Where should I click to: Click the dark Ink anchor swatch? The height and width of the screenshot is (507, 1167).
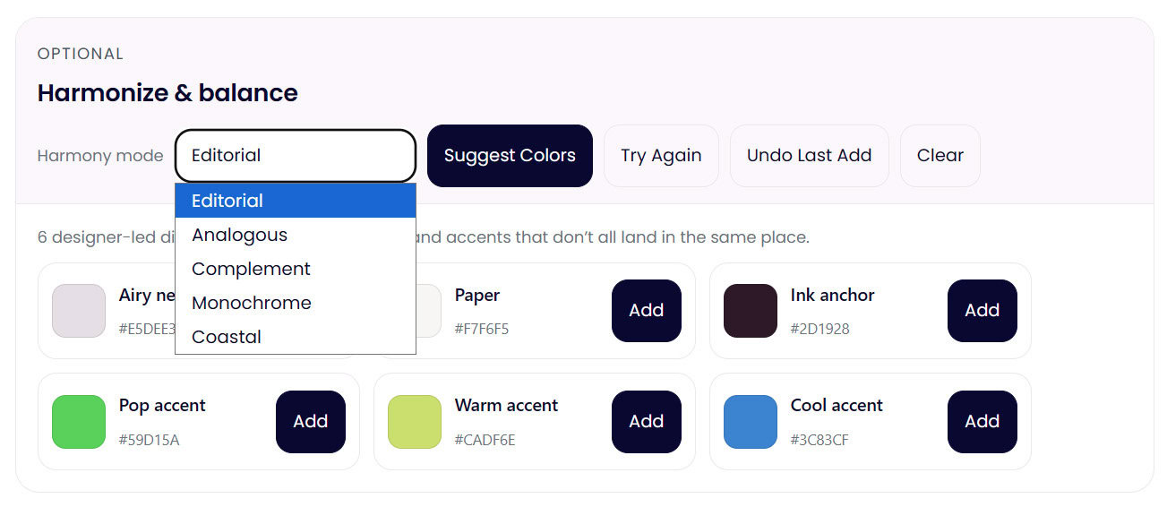(x=751, y=311)
